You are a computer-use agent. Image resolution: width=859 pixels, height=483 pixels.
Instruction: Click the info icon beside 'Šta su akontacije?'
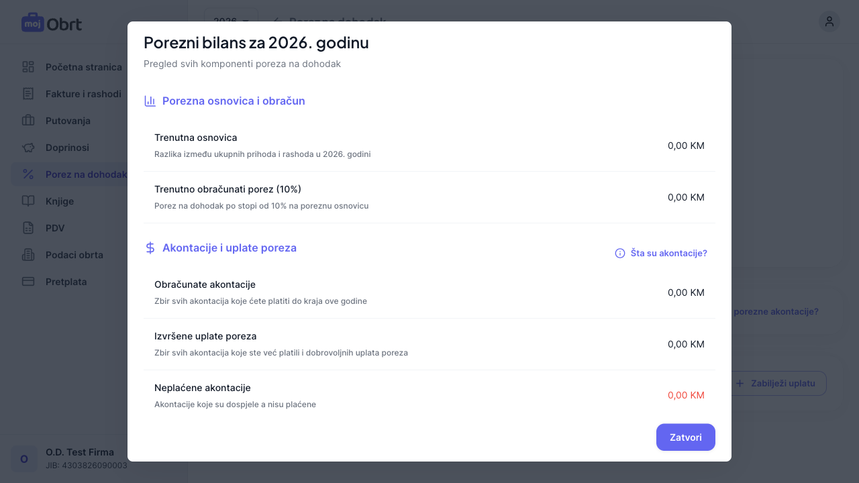[620, 253]
